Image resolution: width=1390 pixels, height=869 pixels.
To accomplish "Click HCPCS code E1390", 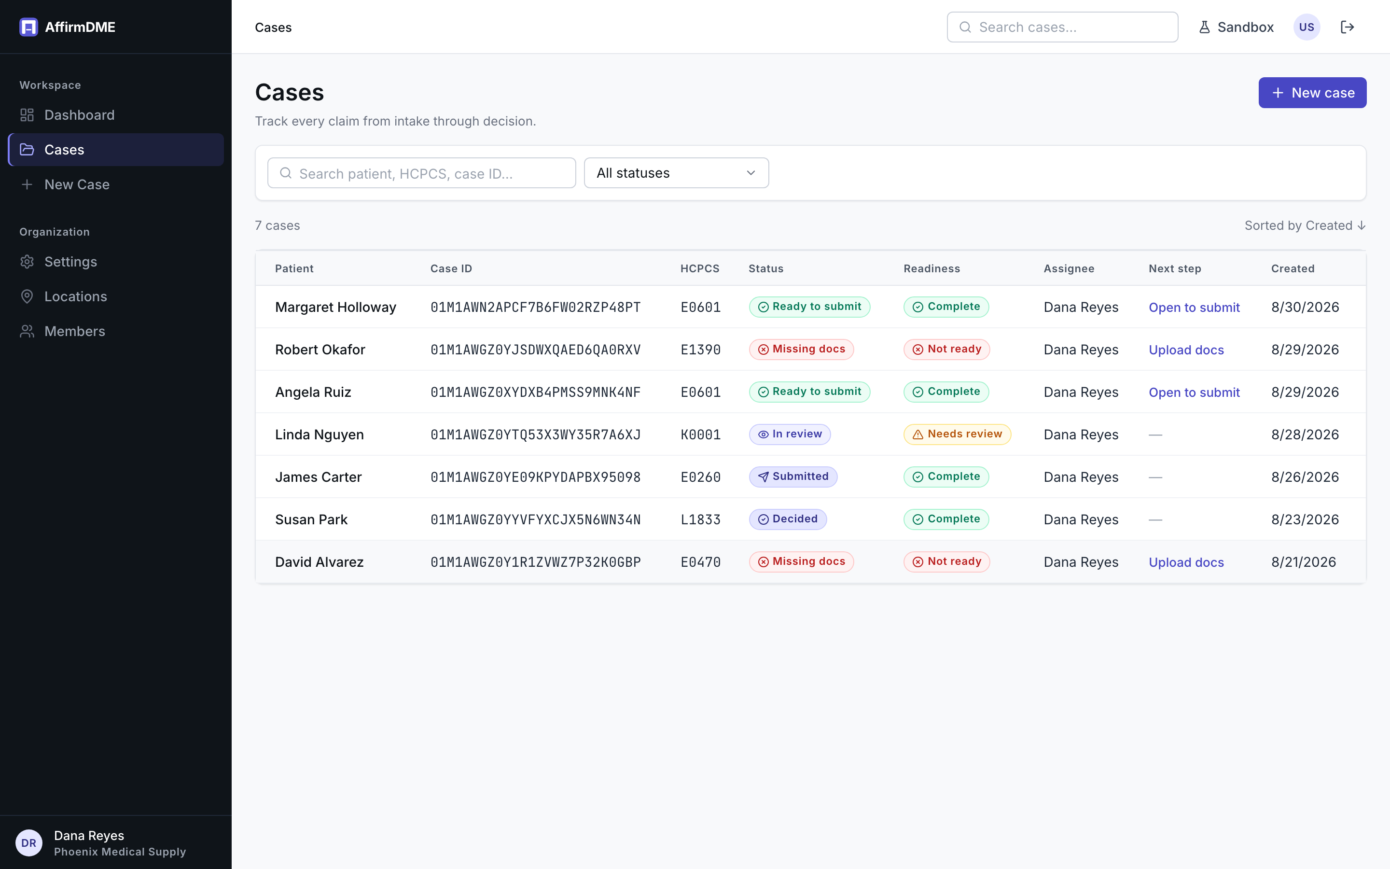I will pyautogui.click(x=700, y=350).
